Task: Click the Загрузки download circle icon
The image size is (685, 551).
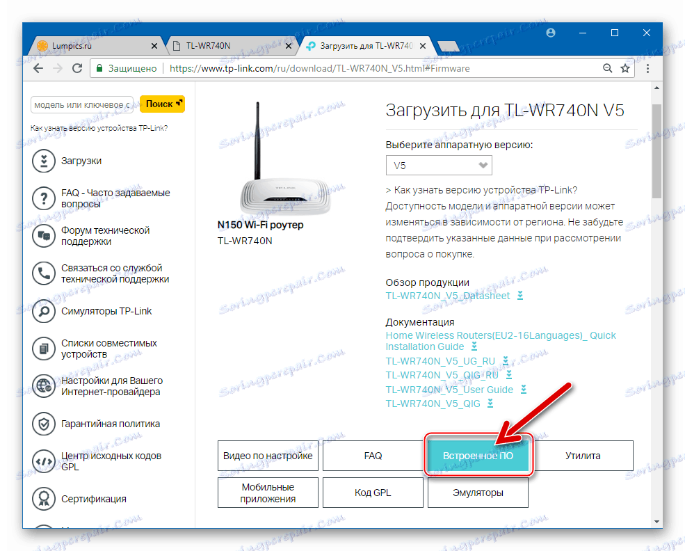Action: 44,161
